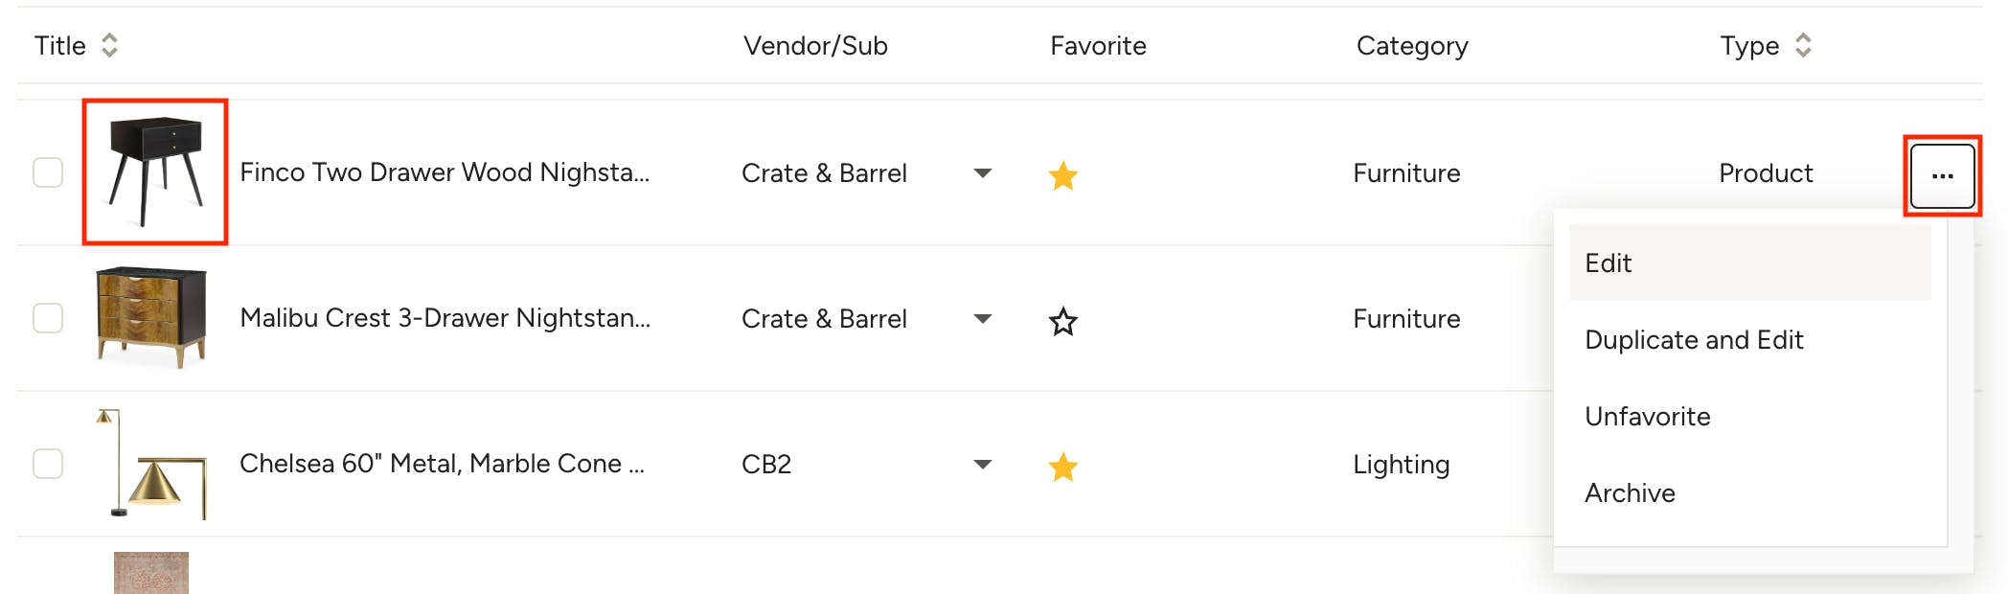Screen dimensions: 2008x594
Task: Open the Chelsea 60" Metal, Marble Cone title
Action: click(x=442, y=464)
